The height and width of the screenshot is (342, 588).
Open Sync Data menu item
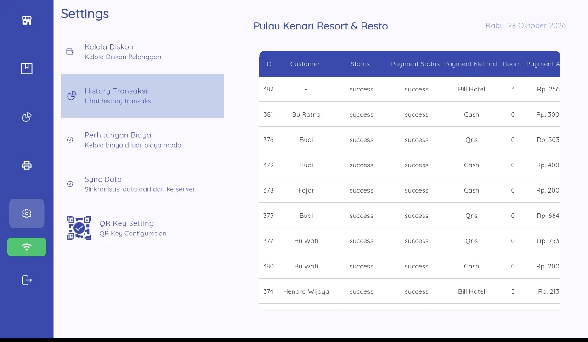[x=142, y=184]
